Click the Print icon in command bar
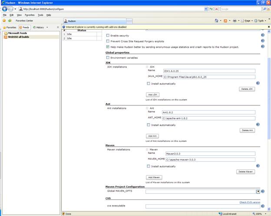Viewport: 271px width, 216px height. (235, 21)
